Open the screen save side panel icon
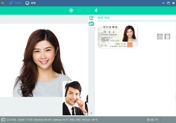Viewport: 176px width, 123px height. point(91,18)
